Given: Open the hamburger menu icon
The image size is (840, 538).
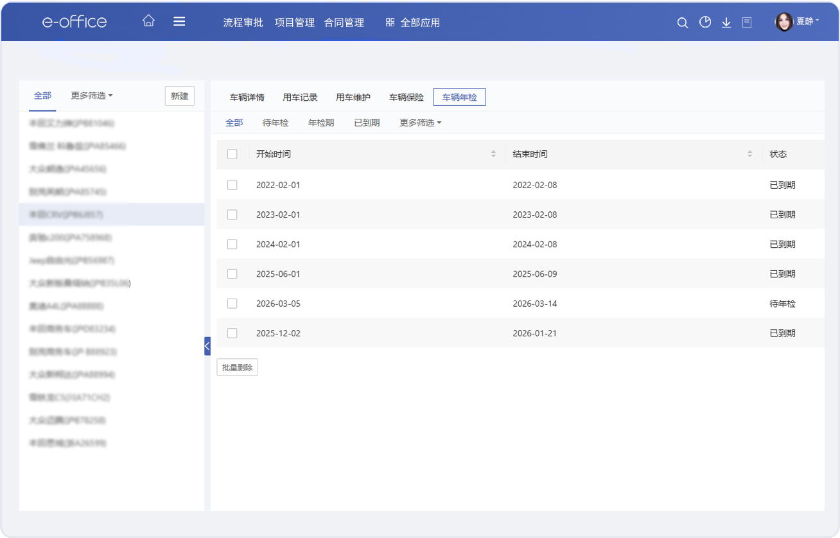Looking at the screenshot, I should click(x=179, y=21).
